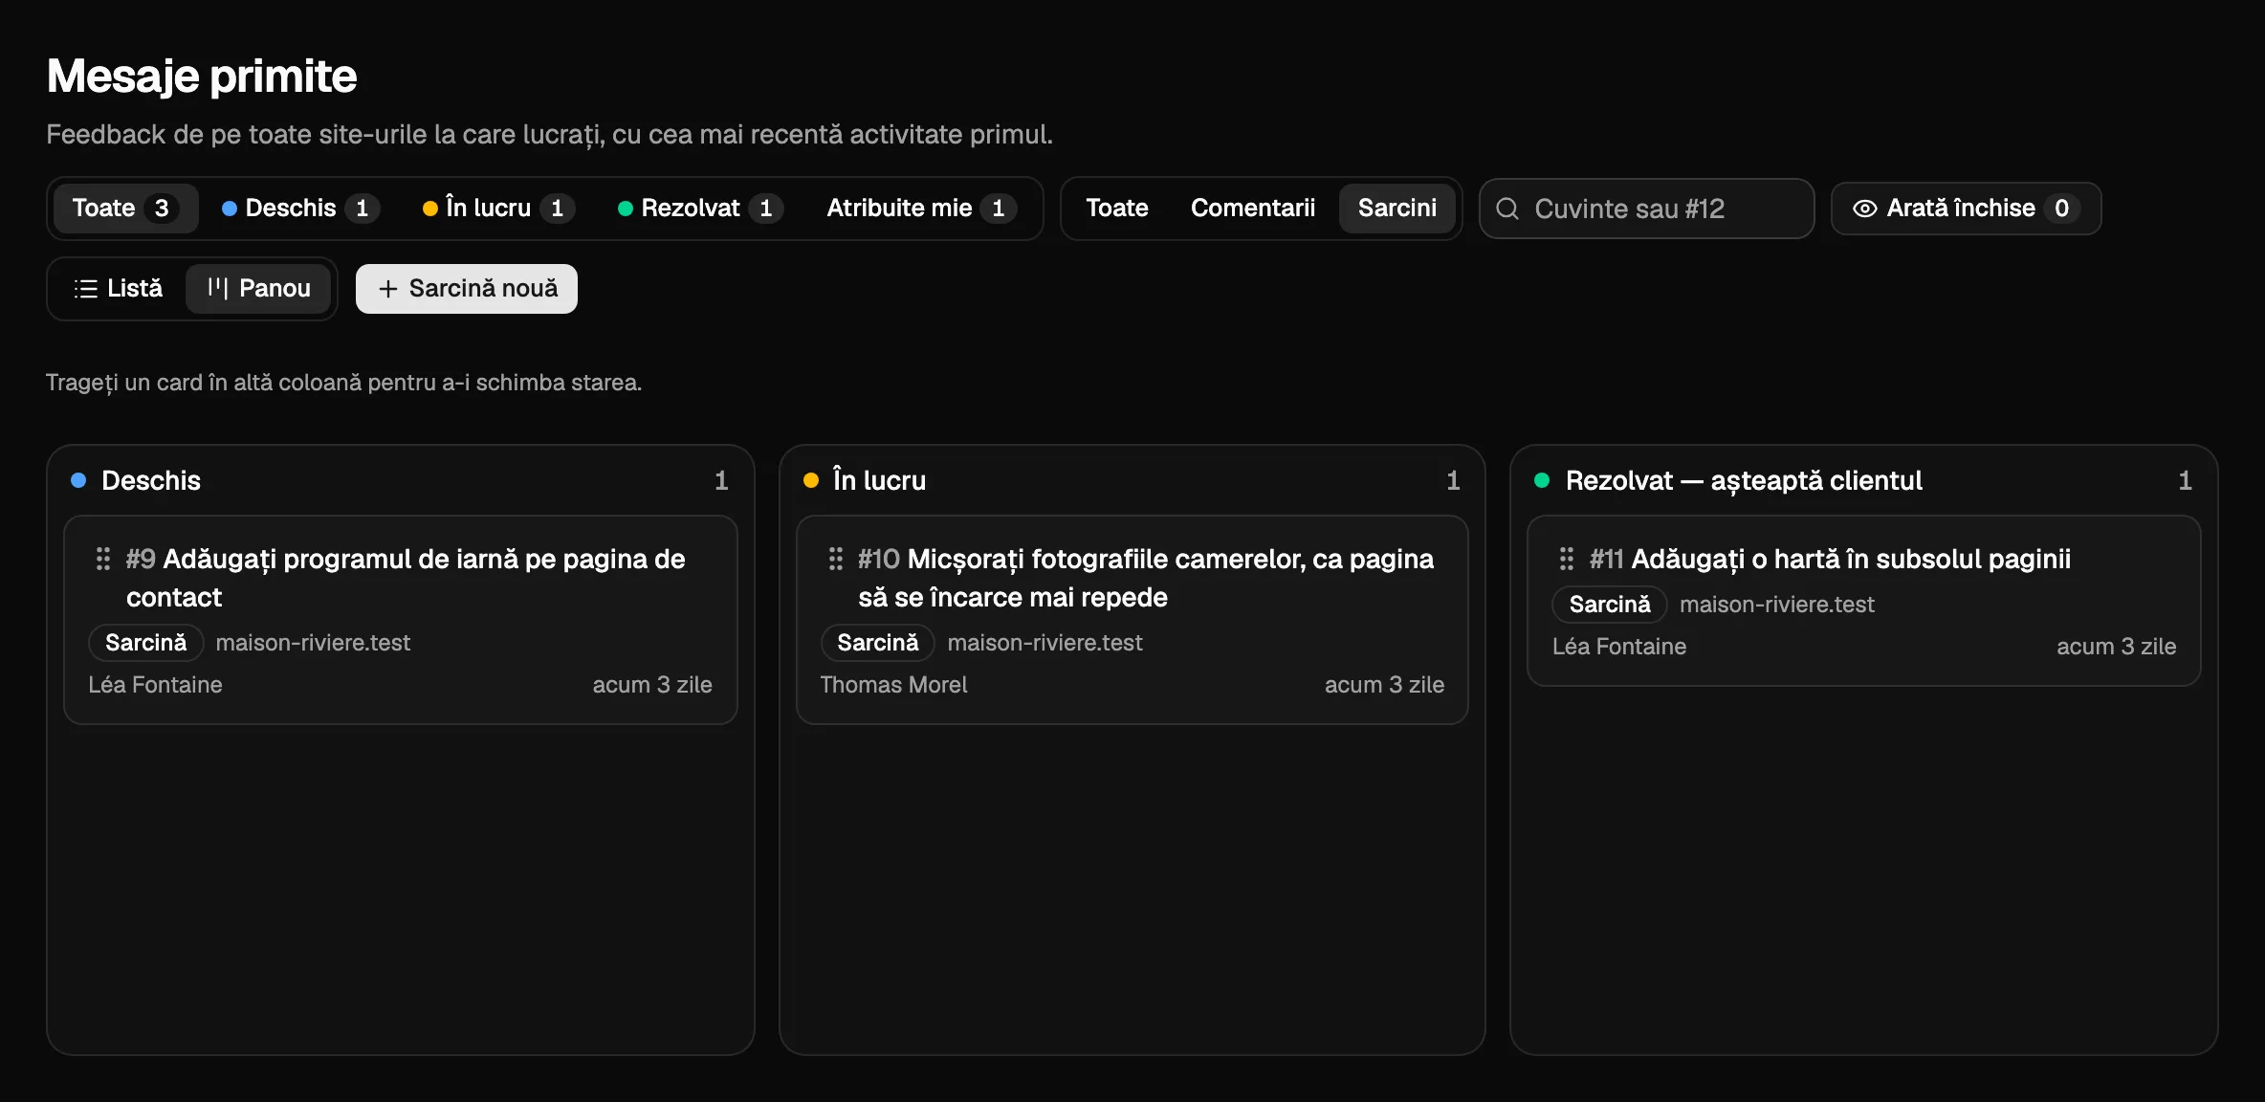Switch to Listă view
The image size is (2265, 1102).
(119, 289)
